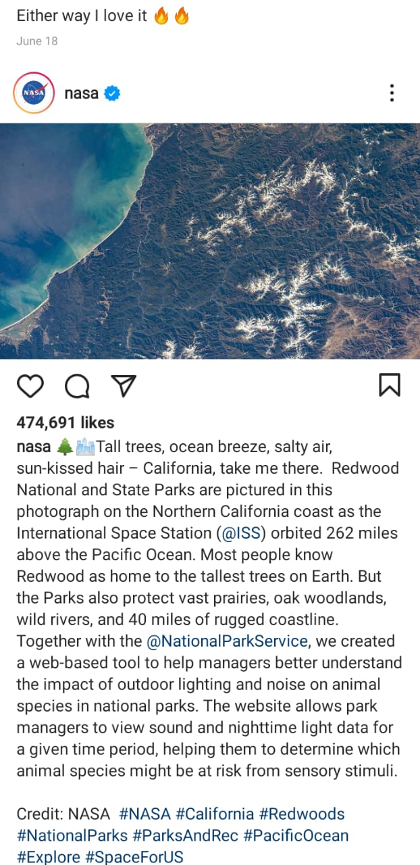
Task: Open the @NationalParkService mention
Action: 228,641
